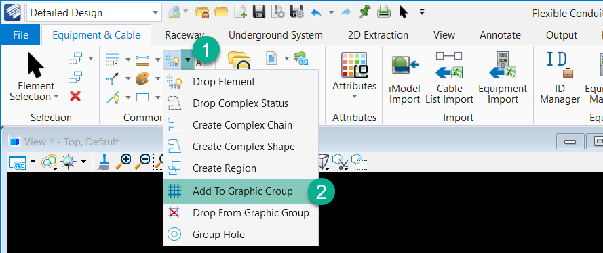This screenshot has width=603, height=253.
Task: Launch the Equipment Import tool
Action: pyautogui.click(x=503, y=66)
